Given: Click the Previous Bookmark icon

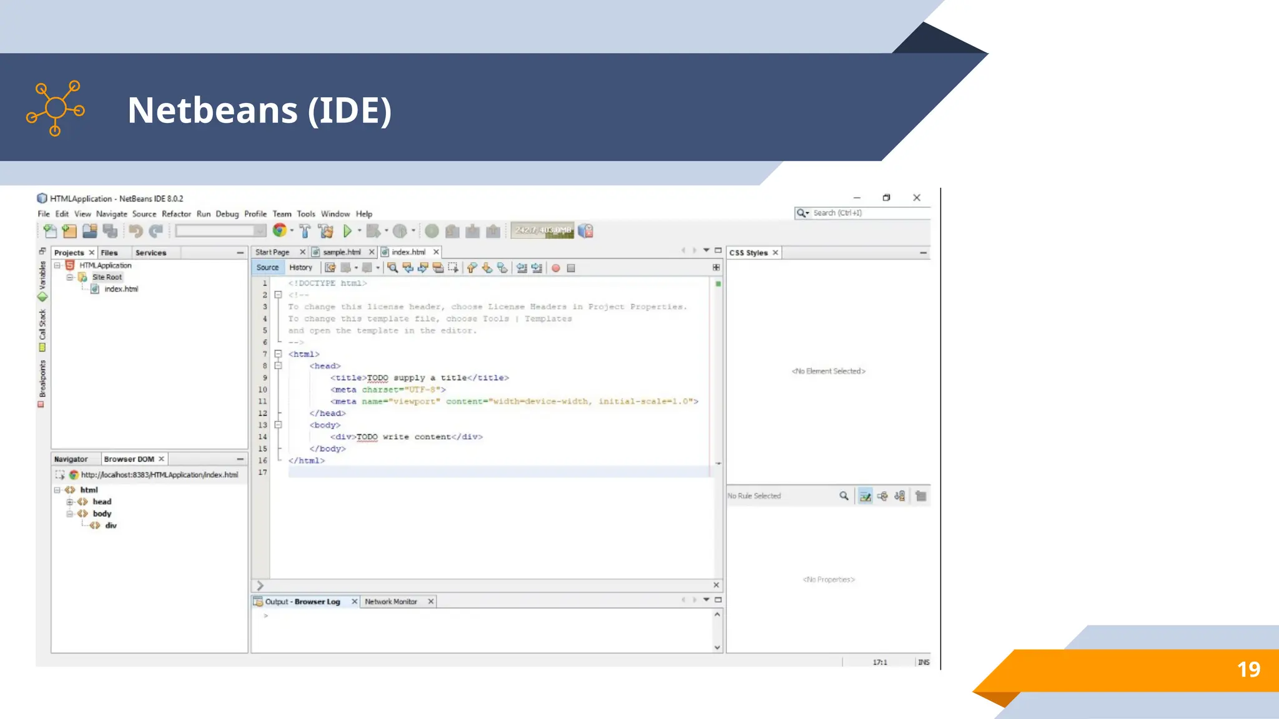Looking at the screenshot, I should pyautogui.click(x=472, y=268).
